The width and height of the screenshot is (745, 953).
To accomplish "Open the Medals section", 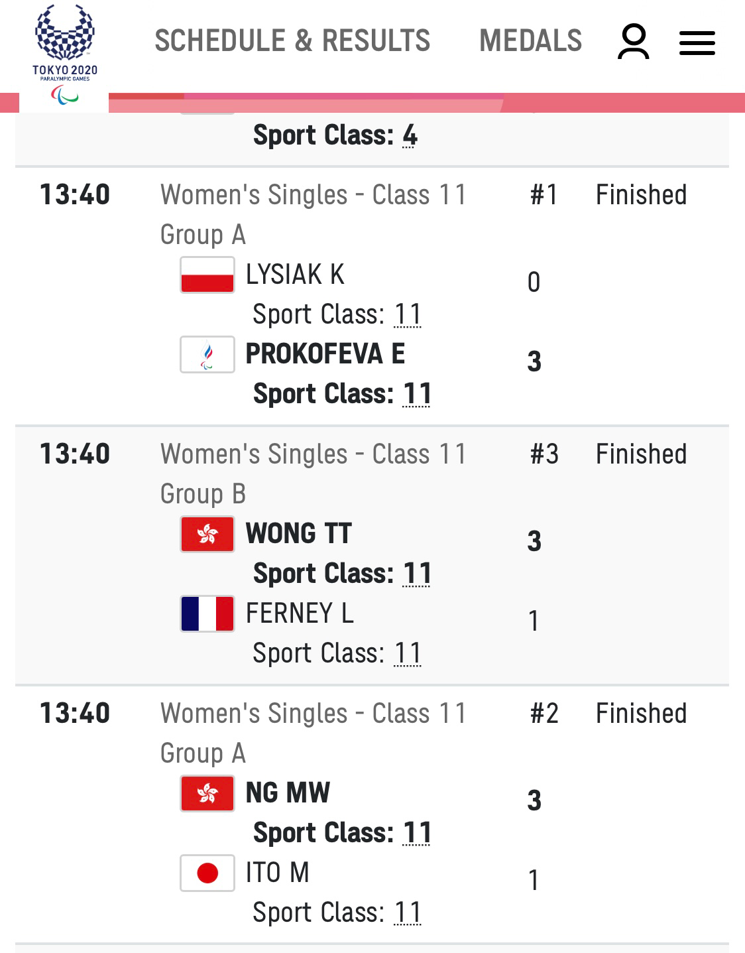I will point(530,40).
